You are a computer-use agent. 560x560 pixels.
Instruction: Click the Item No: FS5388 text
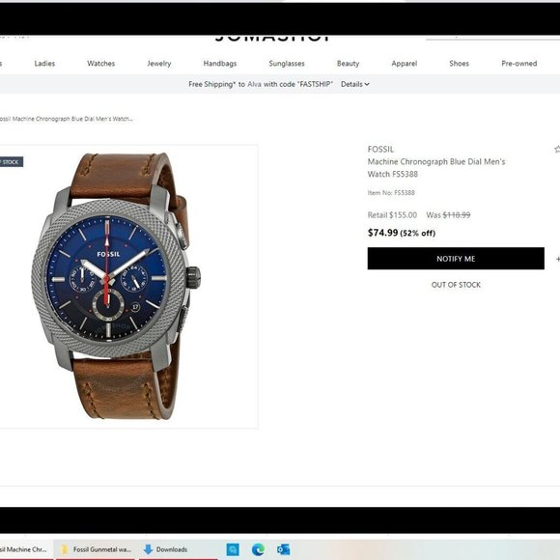[391, 193]
